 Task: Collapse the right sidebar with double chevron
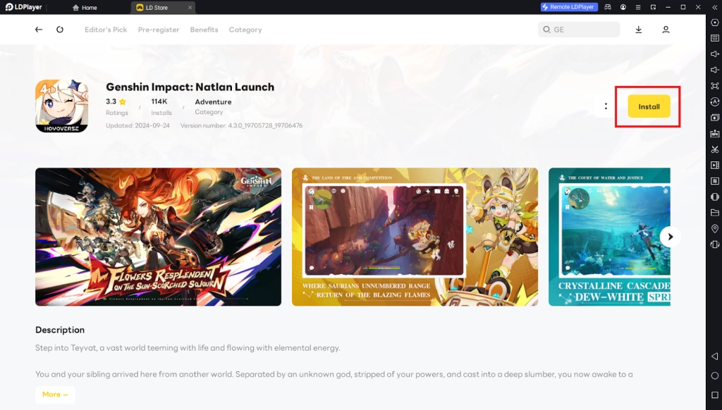click(x=715, y=7)
